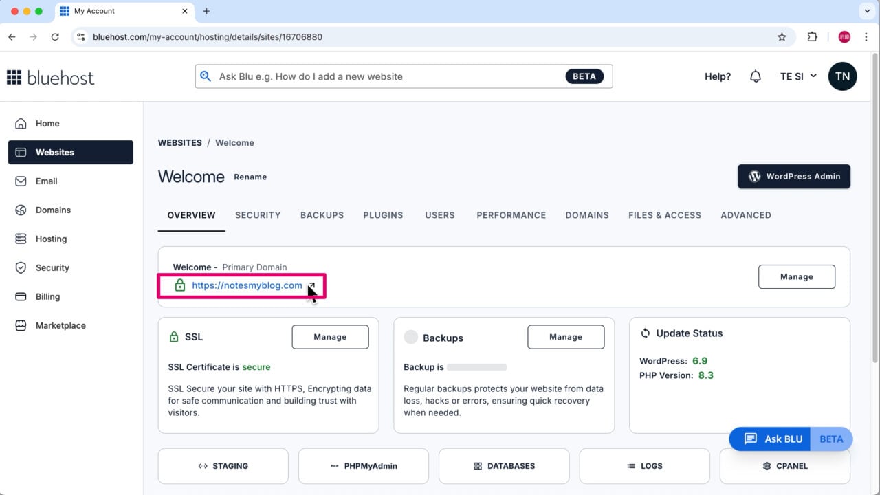Open notesmyblog.com via the external-link arrow

click(x=311, y=285)
